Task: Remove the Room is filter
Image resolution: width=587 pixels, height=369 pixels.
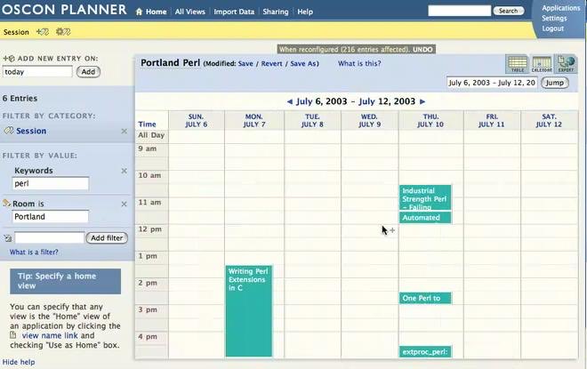Action: point(125,205)
